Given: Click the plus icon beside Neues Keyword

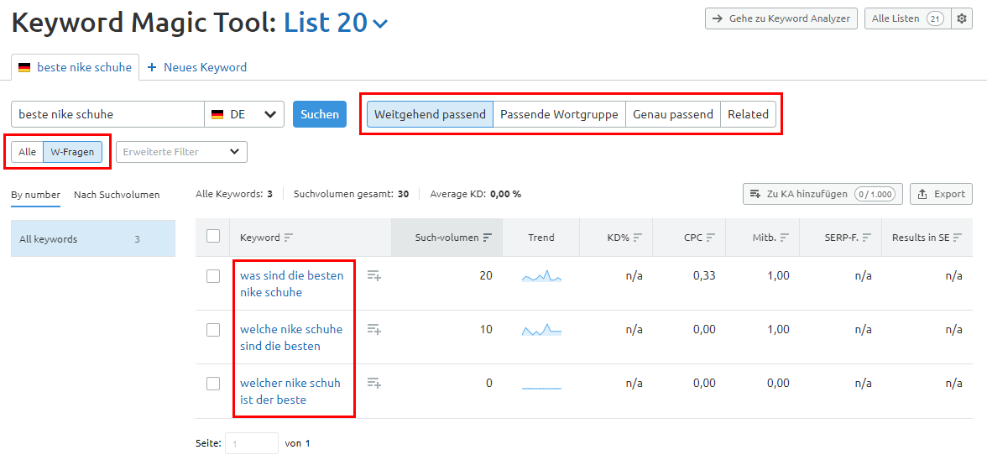Looking at the screenshot, I should [x=151, y=67].
